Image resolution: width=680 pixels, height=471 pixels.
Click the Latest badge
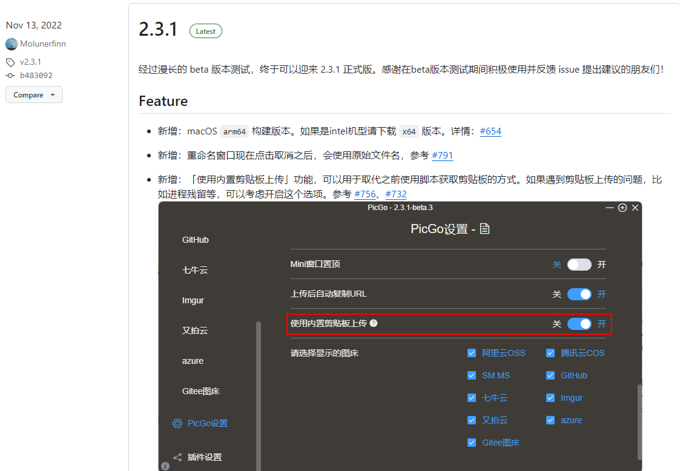coord(205,31)
